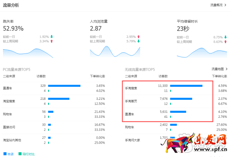231x157 pixels.
Task: Click the wireless 二级来源 column header
Action: pyautogui.click(x=131, y=76)
